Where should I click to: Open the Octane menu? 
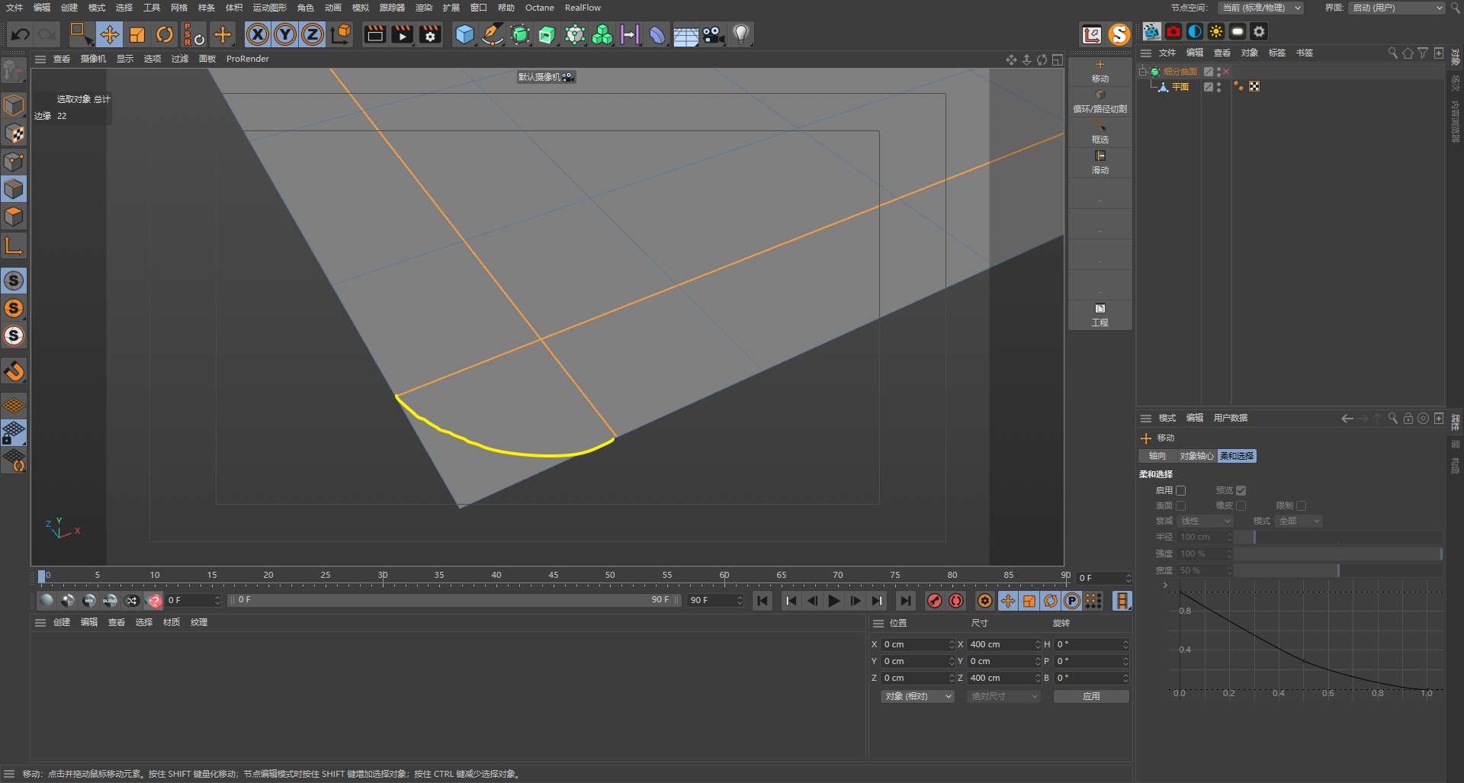[x=540, y=8]
